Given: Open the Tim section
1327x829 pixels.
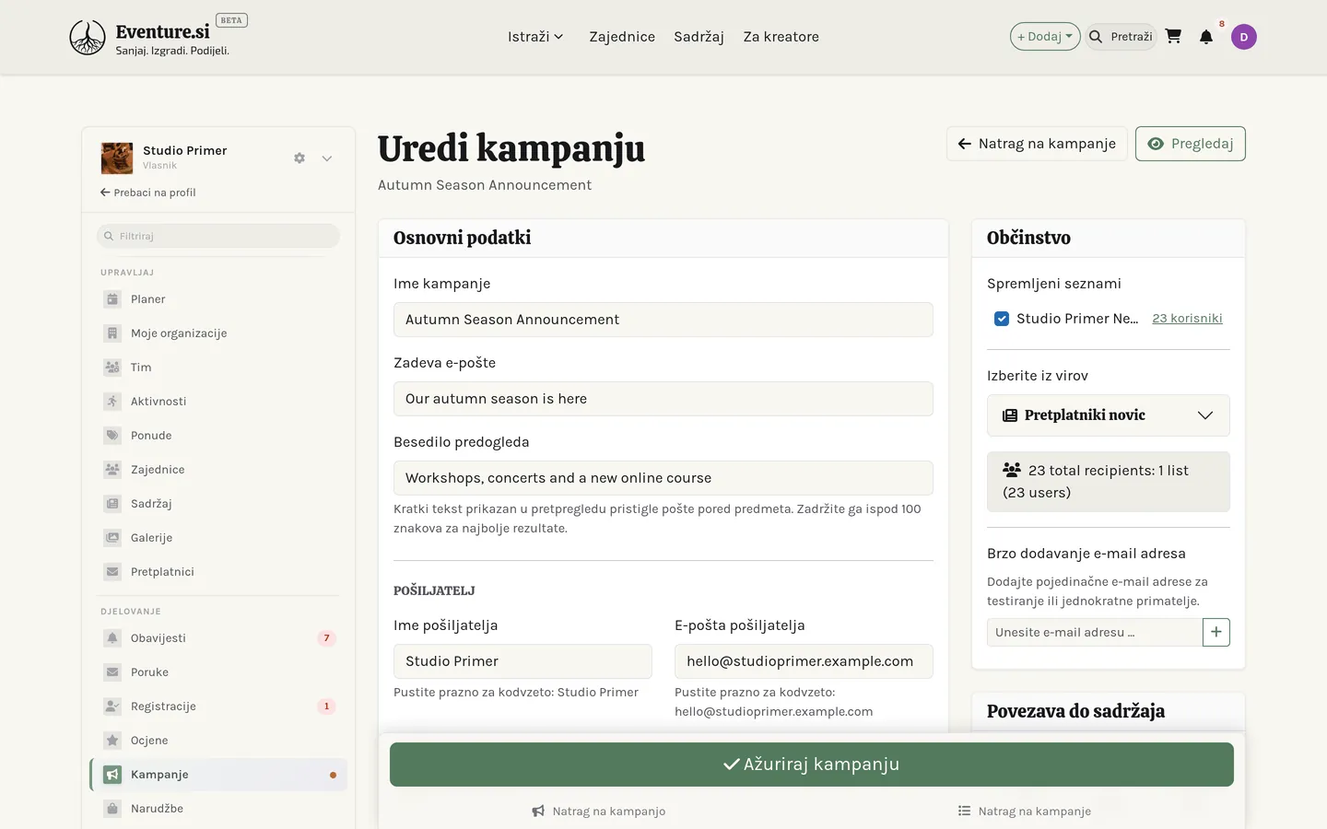Looking at the screenshot, I should 218,368.
